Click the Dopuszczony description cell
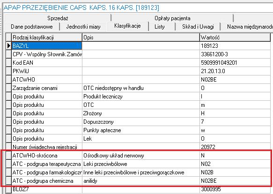Screen dimensions: 273x194 pyautogui.click(x=140, y=122)
